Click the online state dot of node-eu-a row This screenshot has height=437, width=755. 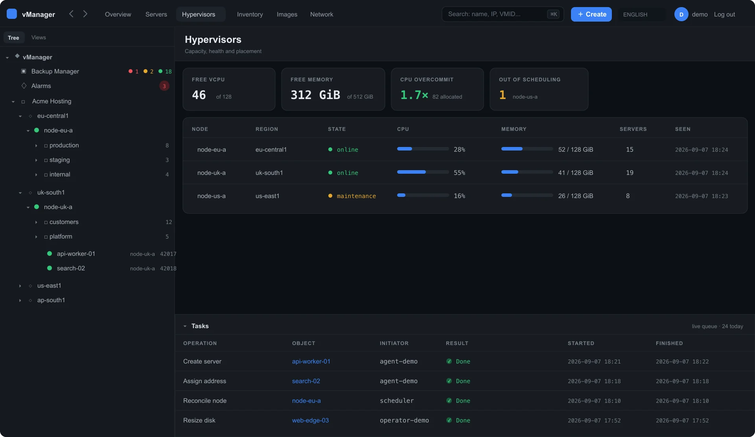tap(330, 149)
